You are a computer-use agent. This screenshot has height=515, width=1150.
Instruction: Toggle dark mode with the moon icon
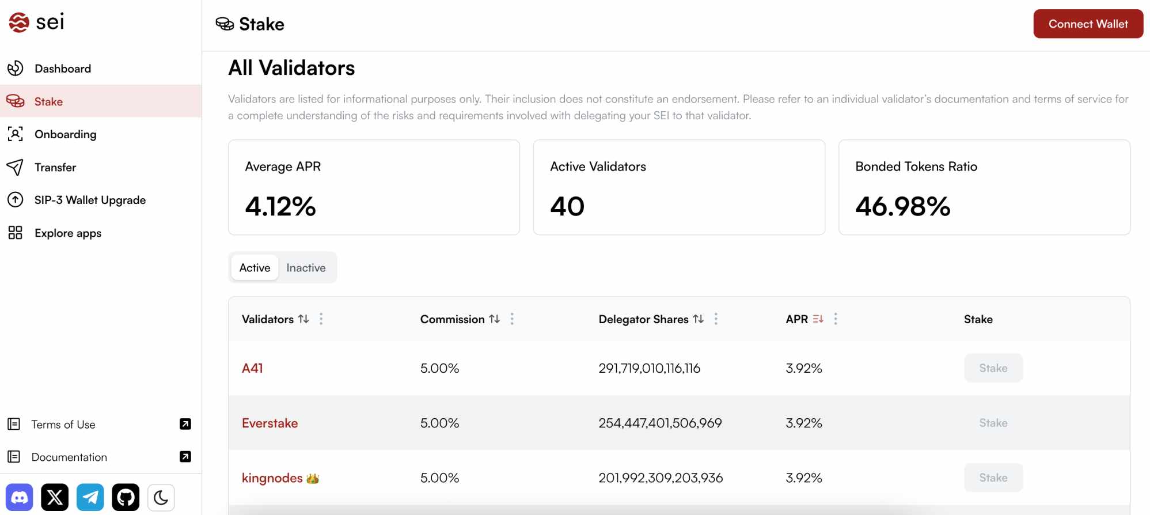[x=161, y=497]
